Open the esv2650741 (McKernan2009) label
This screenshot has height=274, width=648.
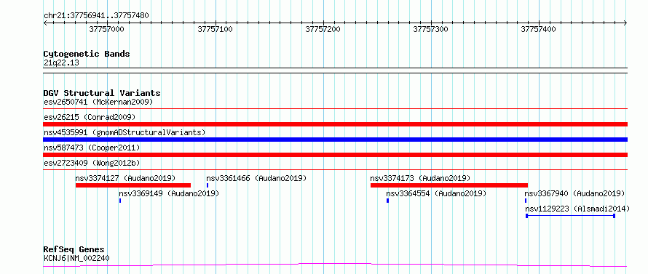[98, 102]
